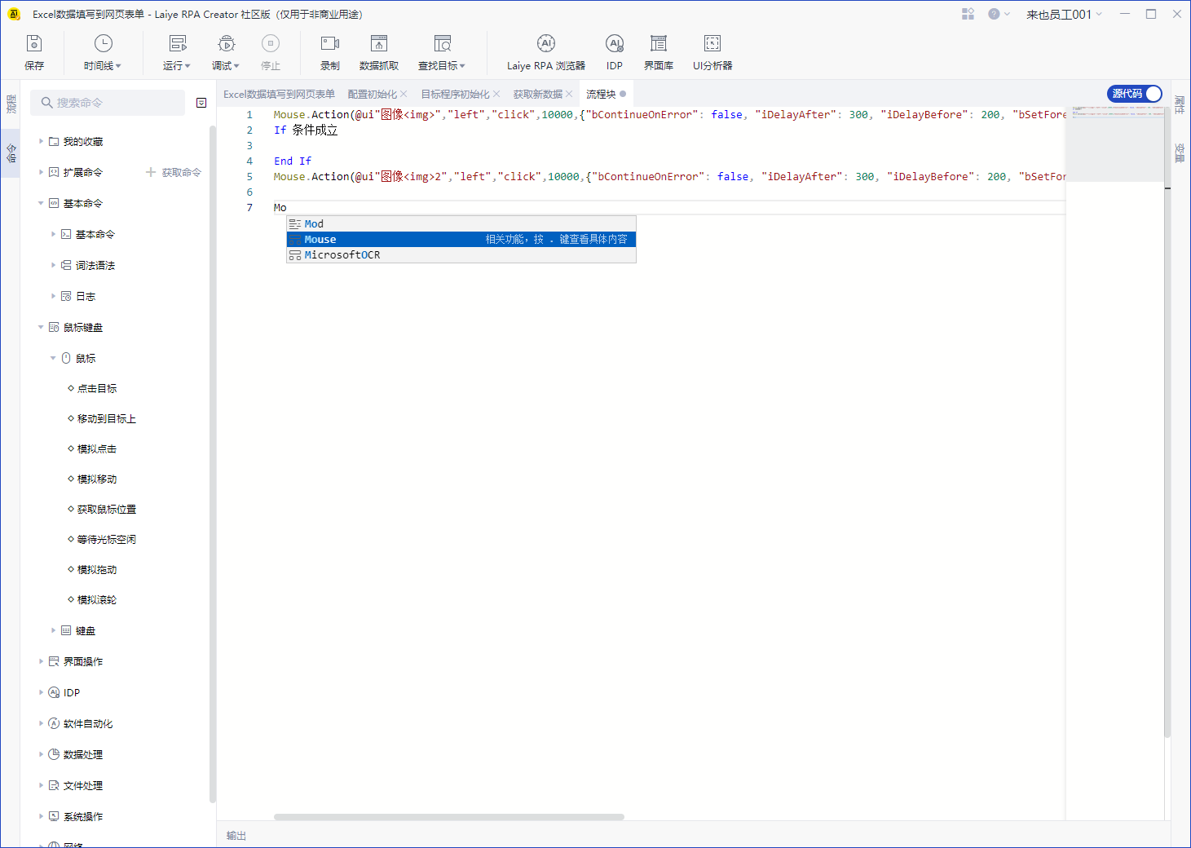The height and width of the screenshot is (848, 1191).
Task: Close the 配置初始化 tab
Action: tap(404, 94)
